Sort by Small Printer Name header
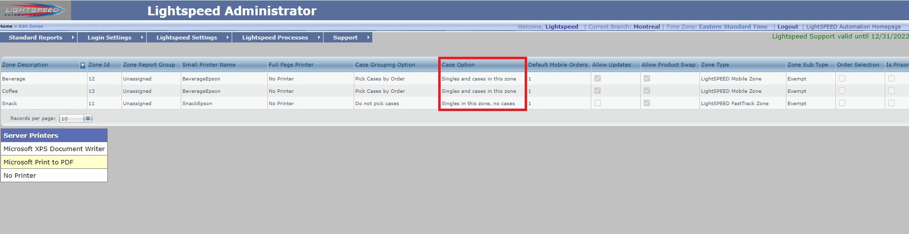Viewport: 909px width, 234px height. tap(209, 65)
